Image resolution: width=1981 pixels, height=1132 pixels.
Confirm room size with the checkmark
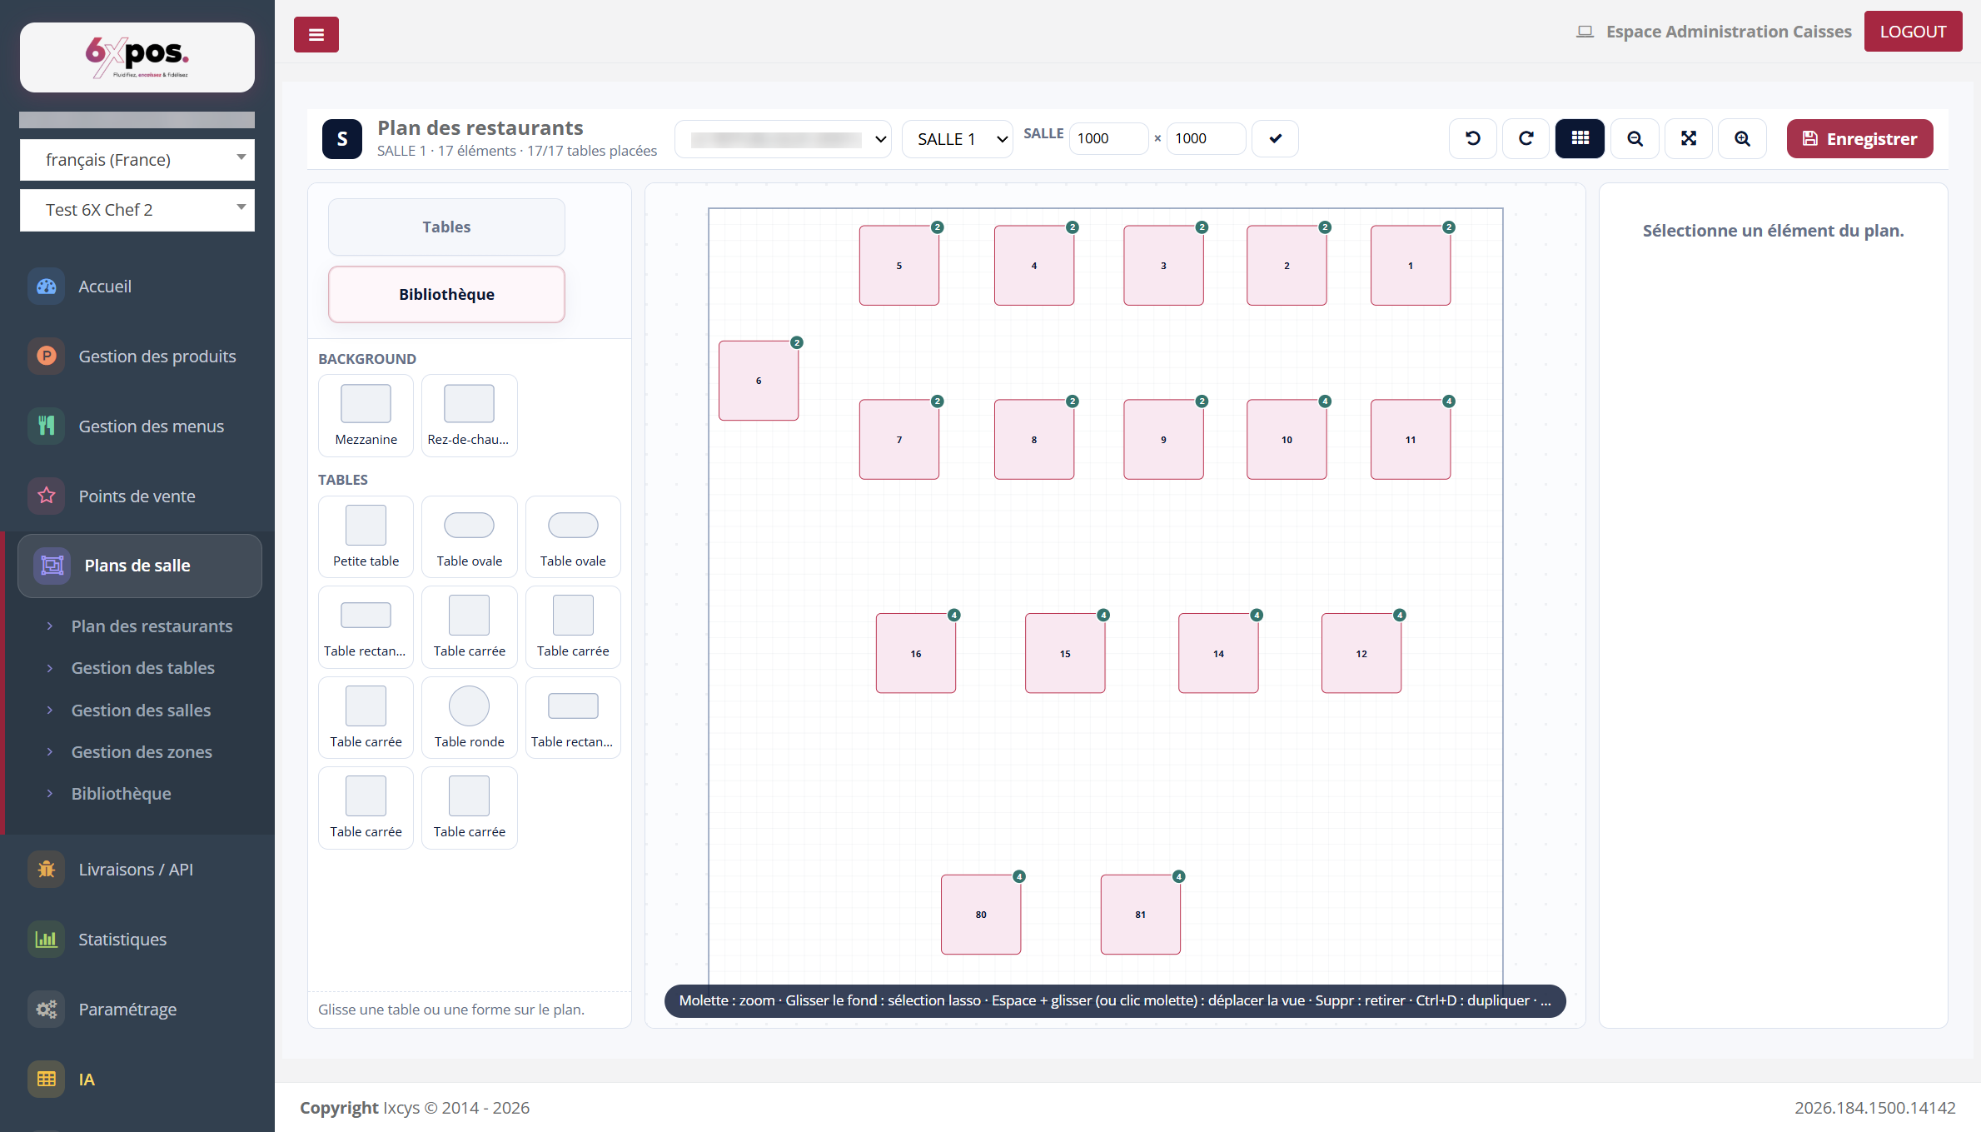pyautogui.click(x=1275, y=138)
